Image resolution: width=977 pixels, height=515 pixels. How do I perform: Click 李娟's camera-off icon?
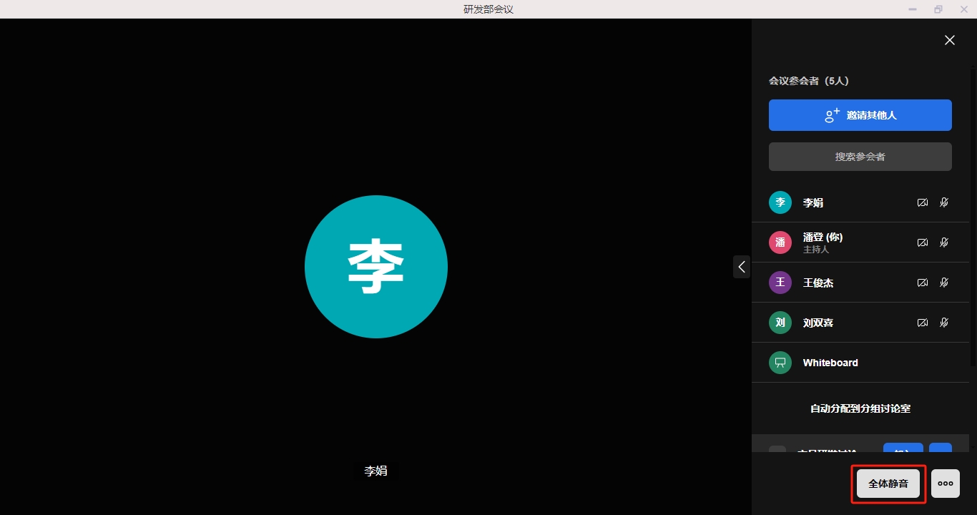pos(923,202)
